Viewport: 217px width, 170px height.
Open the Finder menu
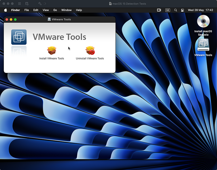pos(16,10)
